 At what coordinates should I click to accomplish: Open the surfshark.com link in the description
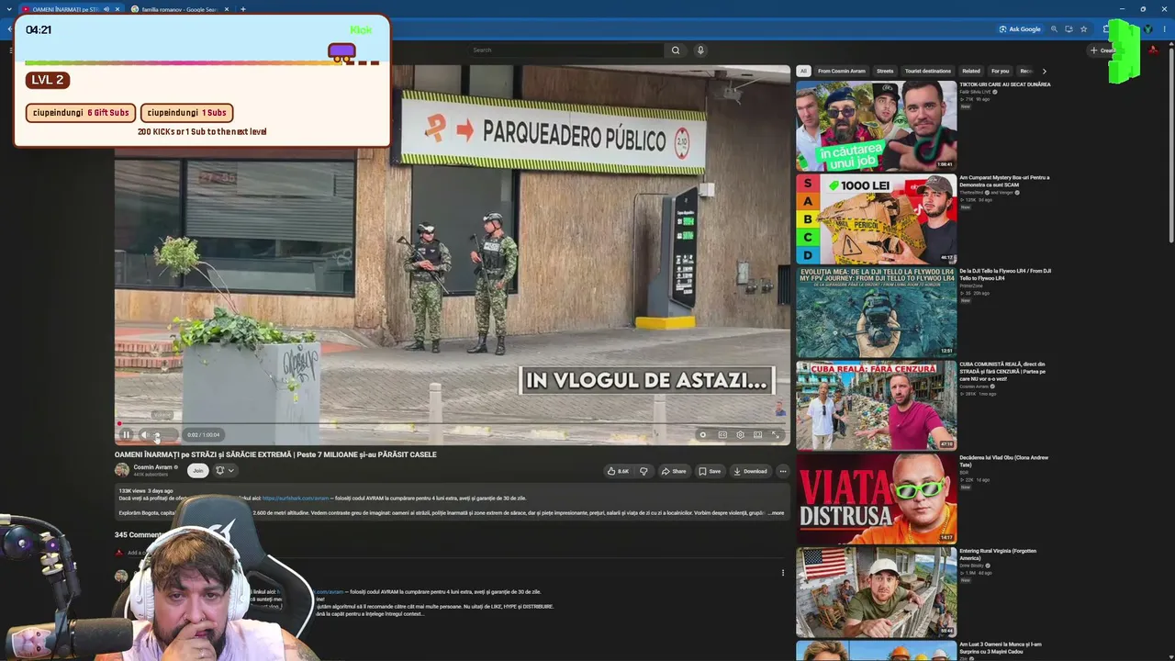[x=296, y=499]
